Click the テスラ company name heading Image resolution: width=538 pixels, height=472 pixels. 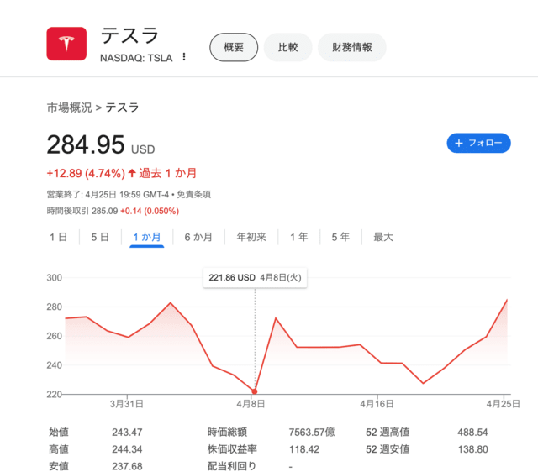click(x=129, y=35)
